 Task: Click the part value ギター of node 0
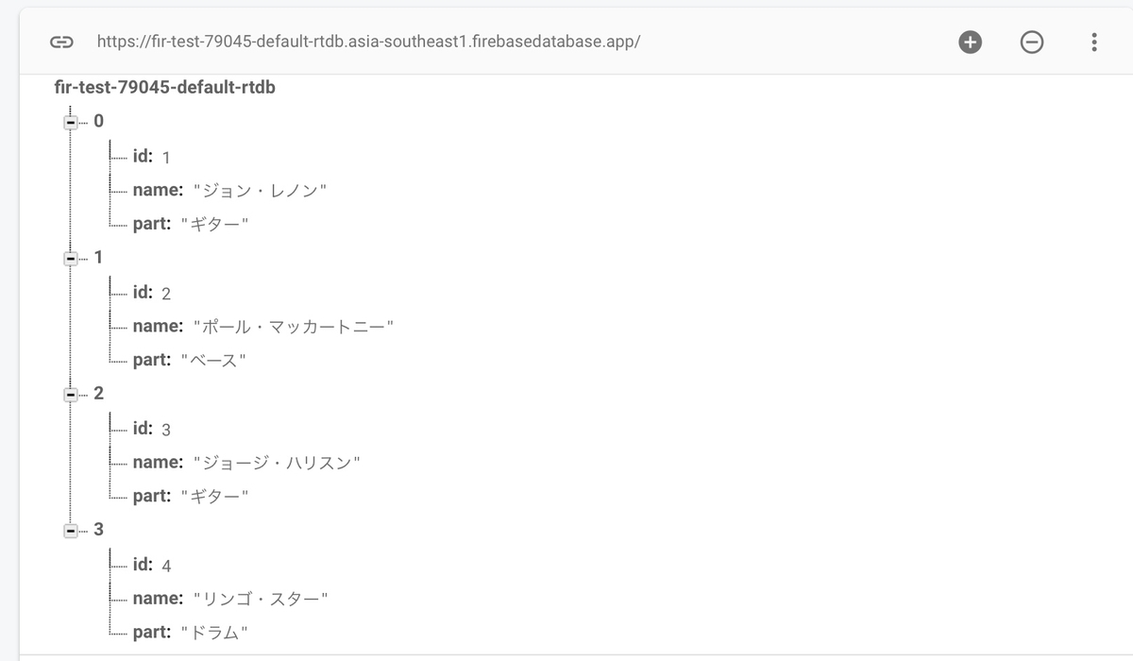pos(215,224)
